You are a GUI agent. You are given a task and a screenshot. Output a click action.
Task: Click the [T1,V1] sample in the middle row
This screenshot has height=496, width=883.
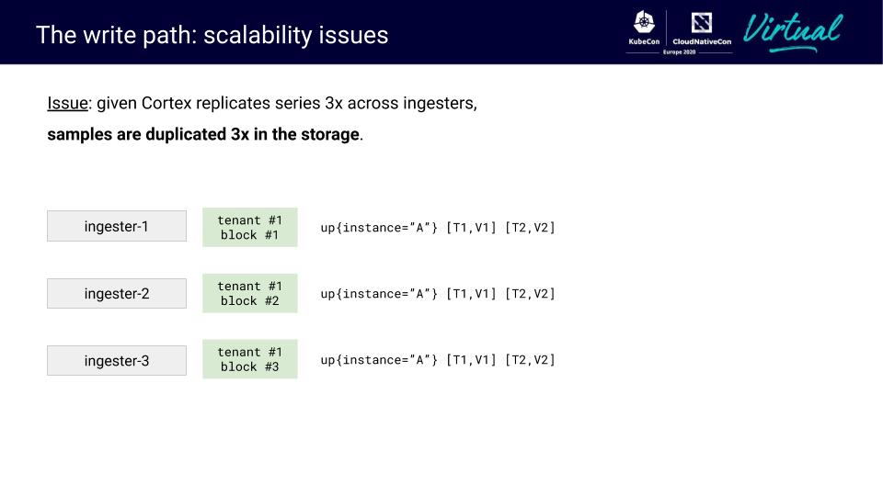coord(471,294)
